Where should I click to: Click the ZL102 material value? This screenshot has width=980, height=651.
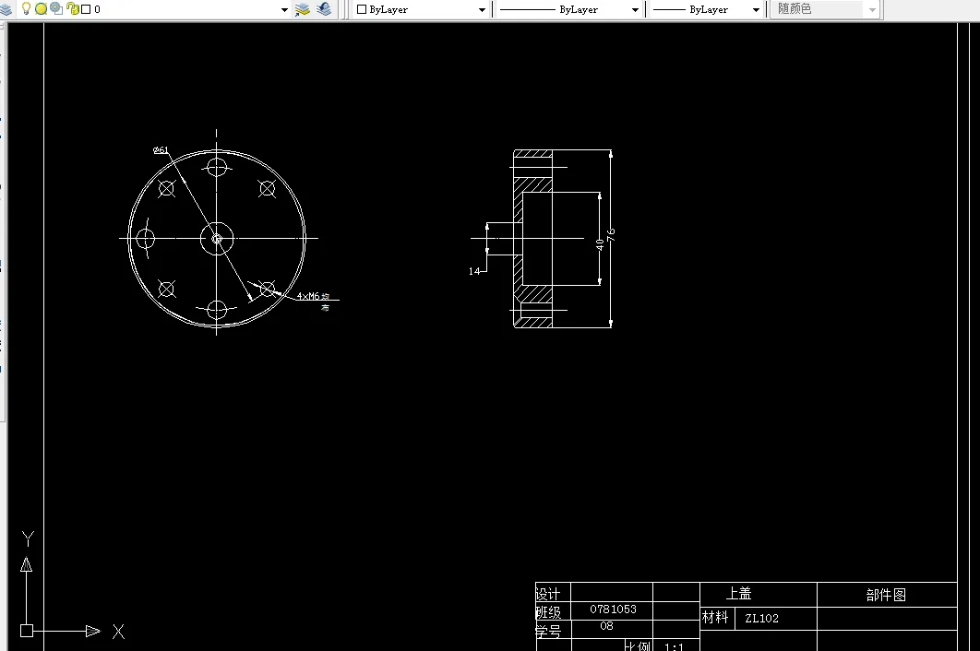(x=762, y=619)
